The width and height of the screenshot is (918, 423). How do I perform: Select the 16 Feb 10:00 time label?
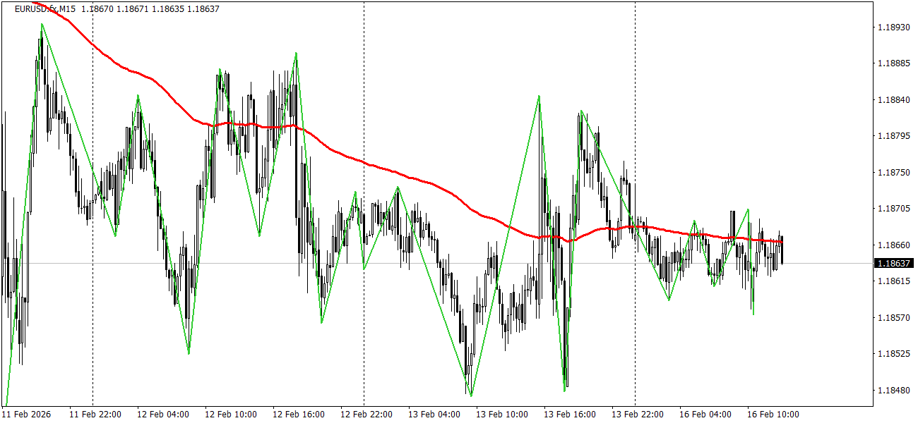tap(773, 415)
